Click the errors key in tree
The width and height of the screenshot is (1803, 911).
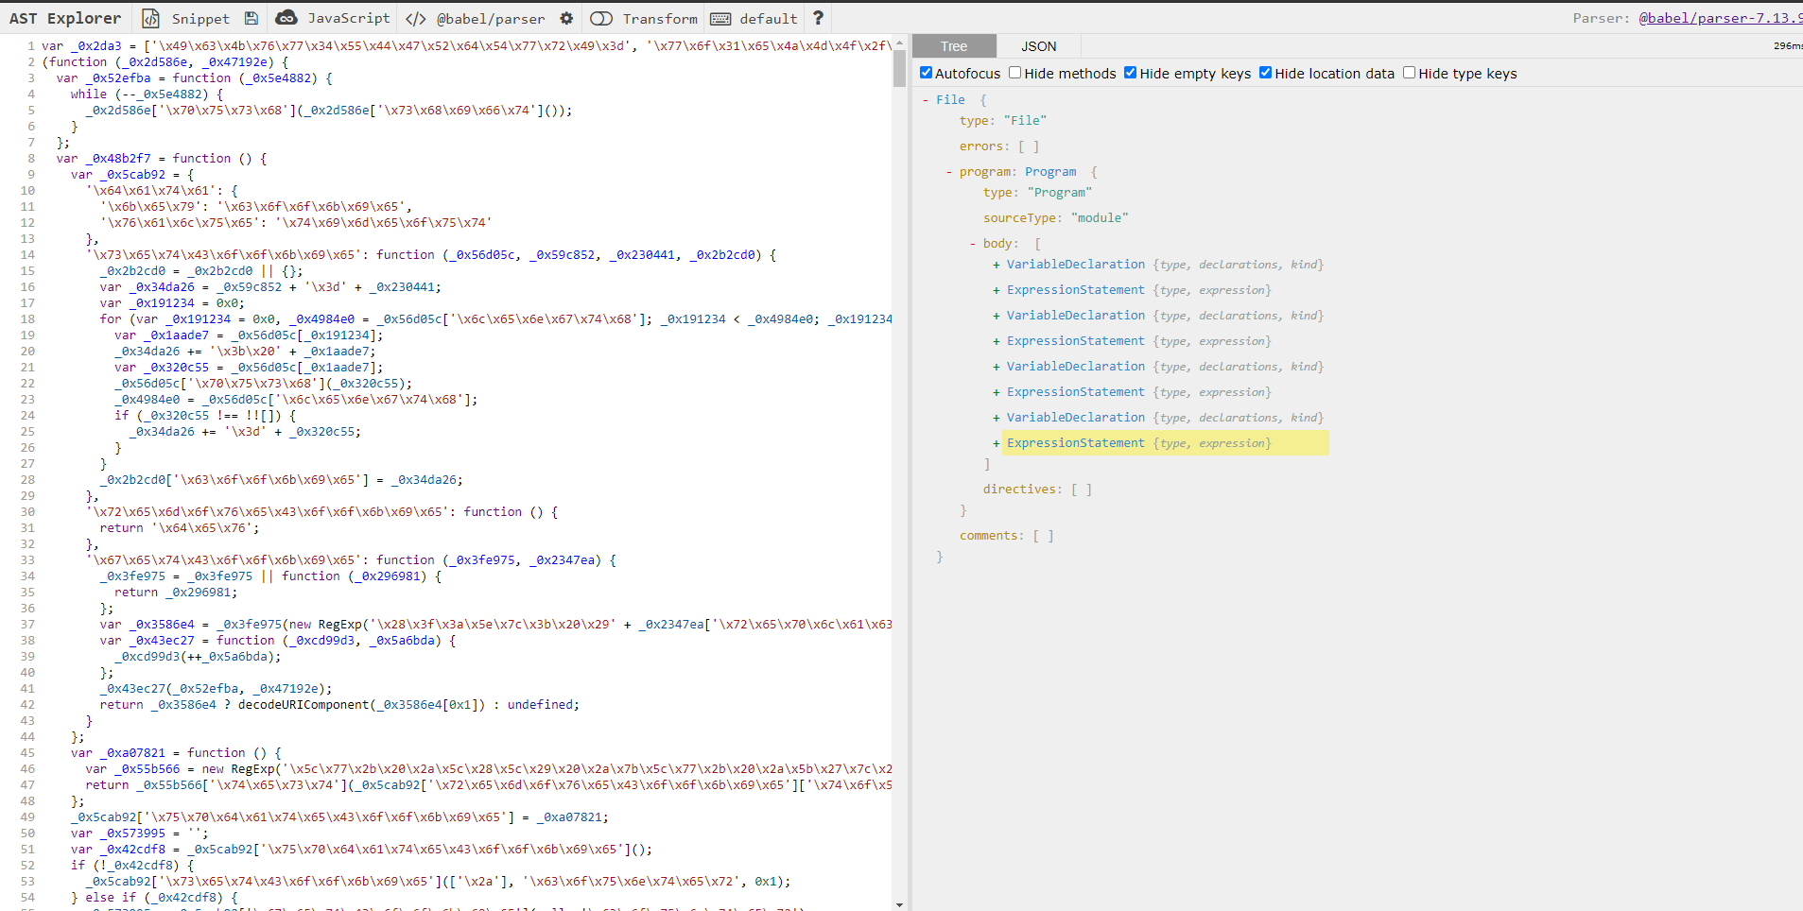coord(980,146)
